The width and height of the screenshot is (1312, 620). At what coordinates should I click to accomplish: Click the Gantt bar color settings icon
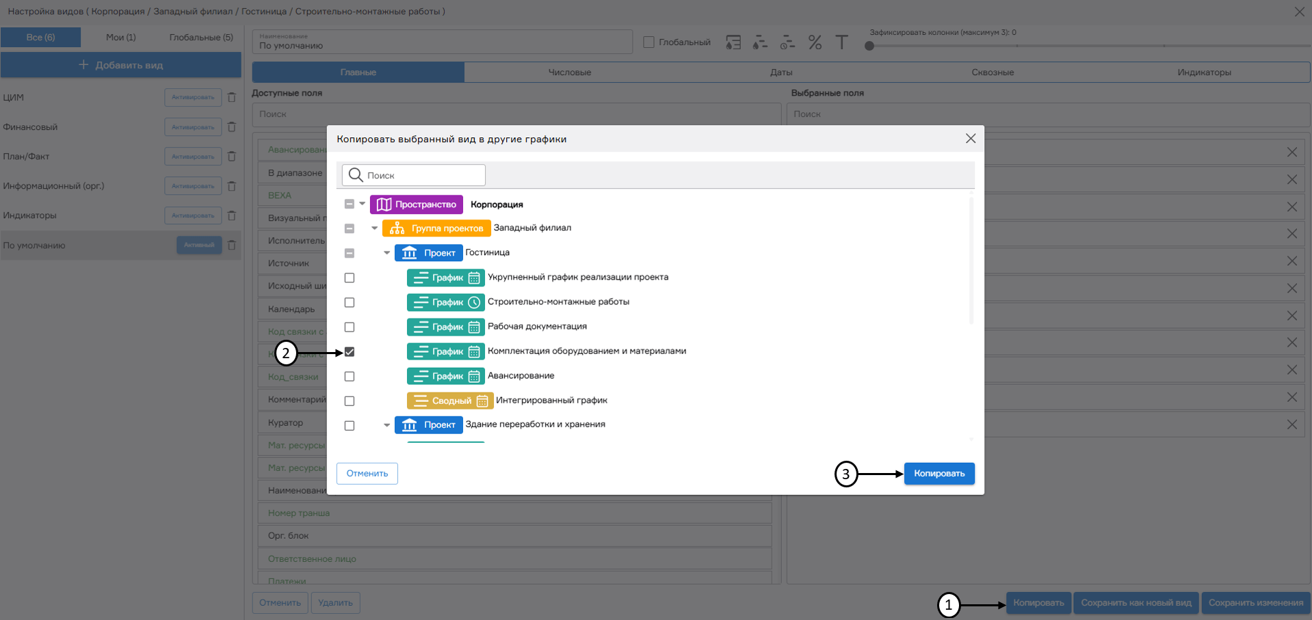pos(760,43)
